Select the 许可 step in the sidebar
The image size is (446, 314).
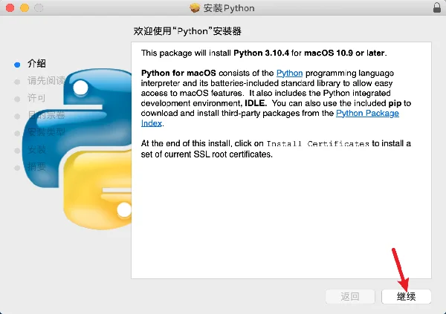pos(36,98)
